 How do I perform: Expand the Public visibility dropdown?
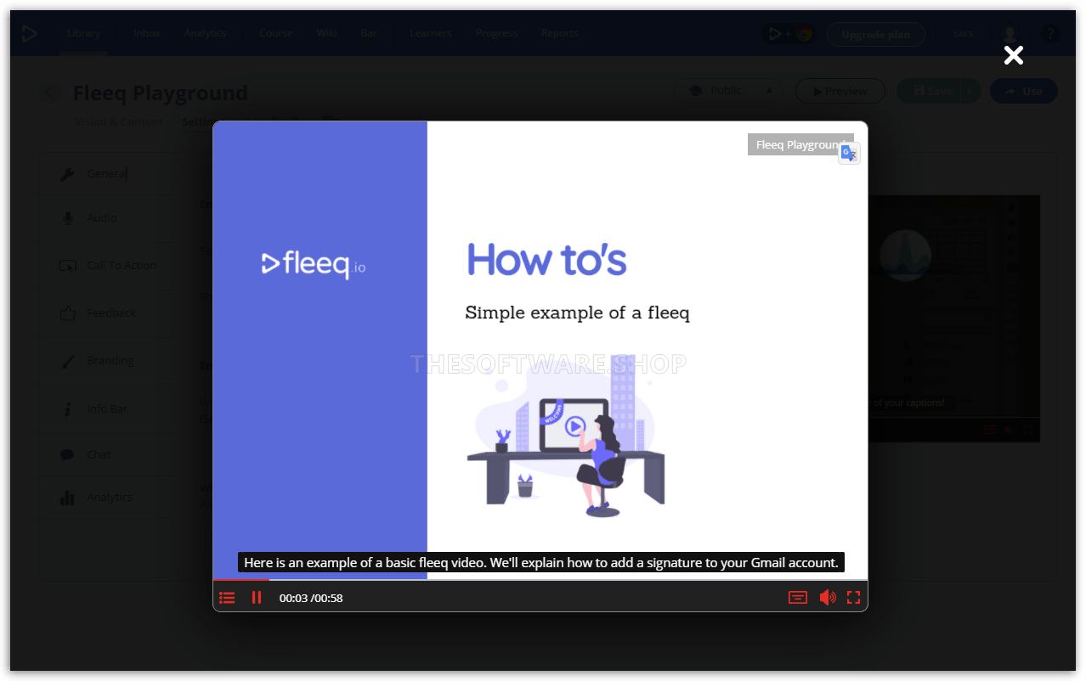click(x=769, y=91)
